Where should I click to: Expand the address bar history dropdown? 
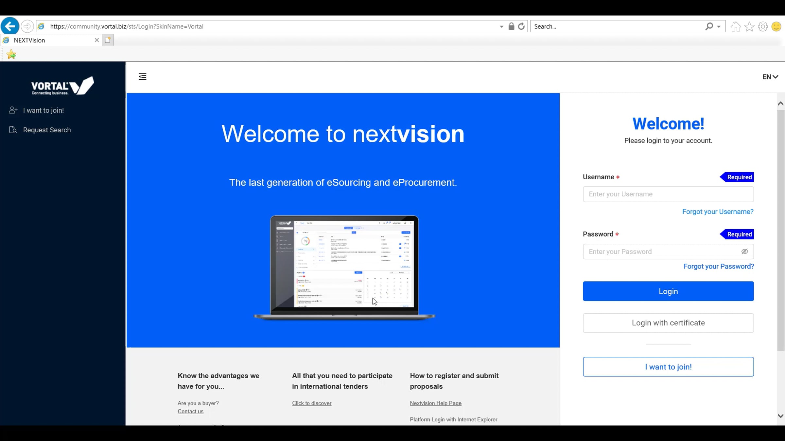pyautogui.click(x=501, y=26)
